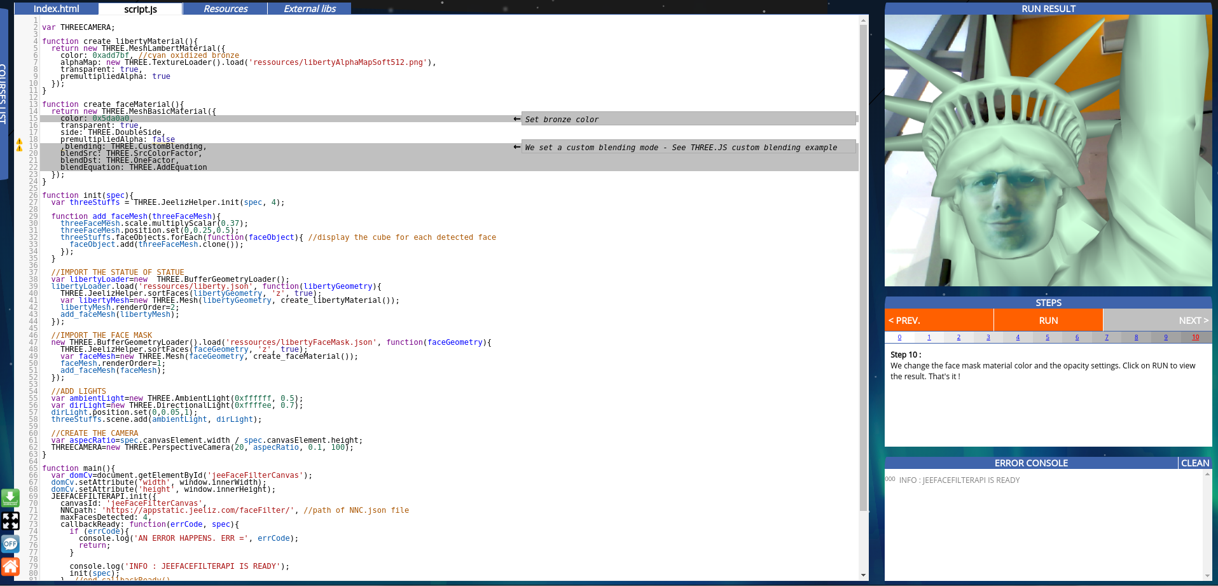Clear the error console with CLEAN
This screenshot has height=586, width=1218.
(x=1195, y=463)
